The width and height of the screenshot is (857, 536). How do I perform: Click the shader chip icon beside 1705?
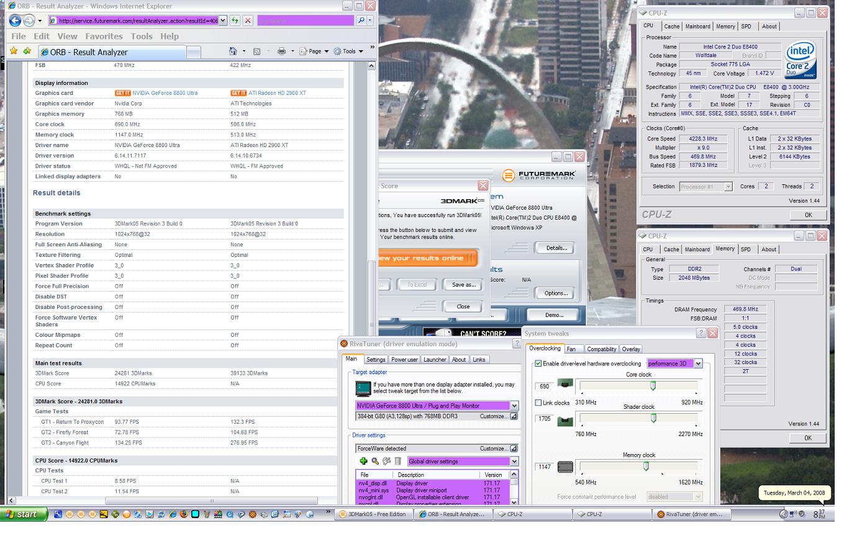coord(565,422)
